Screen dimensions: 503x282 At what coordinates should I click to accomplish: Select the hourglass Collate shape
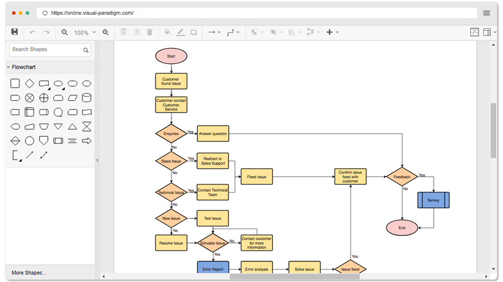87,126
